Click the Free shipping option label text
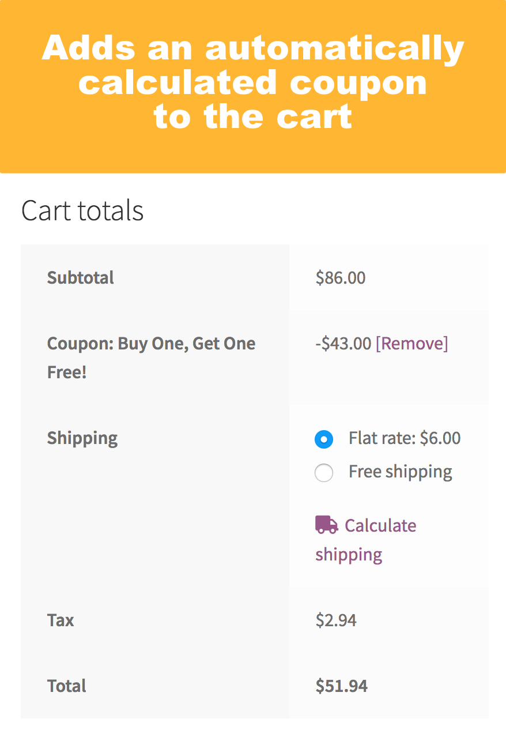This screenshot has width=506, height=730. pyautogui.click(x=400, y=472)
